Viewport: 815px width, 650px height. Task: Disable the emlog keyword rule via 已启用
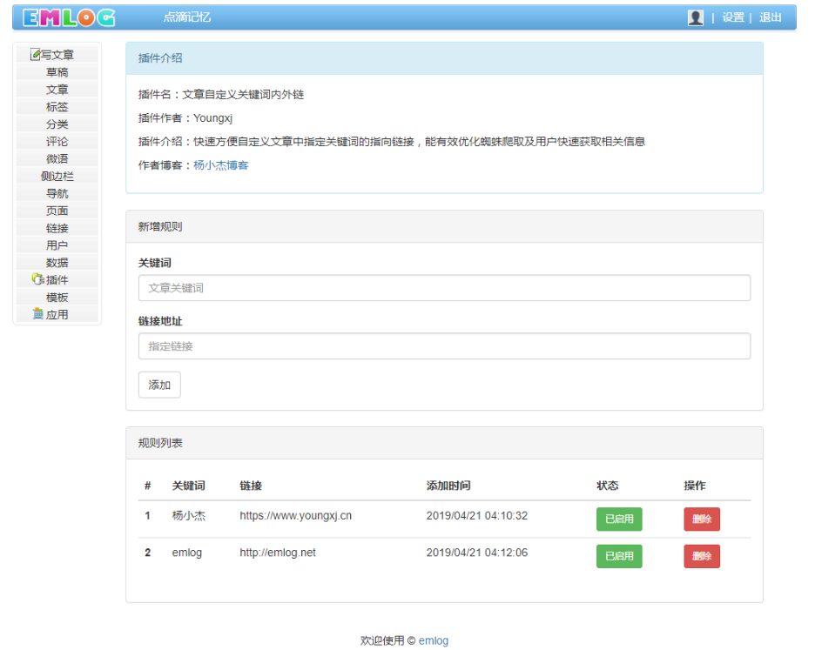(618, 556)
